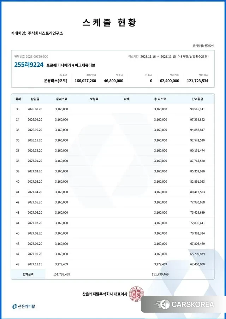
Task: Click the 잔존가치 value 62,400,000 in summary
Action: 169,81
